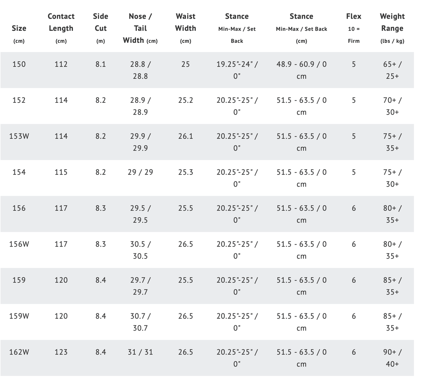421x380 pixels.
Task: Click contact length value 112
Action: pyautogui.click(x=61, y=64)
